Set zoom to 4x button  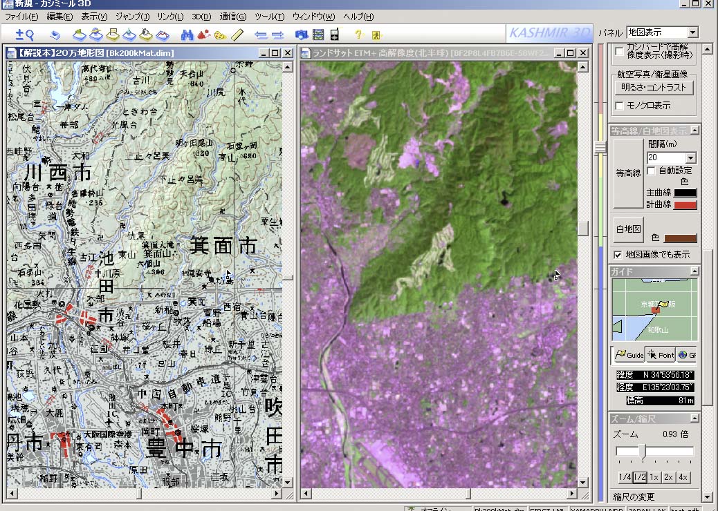click(x=683, y=477)
